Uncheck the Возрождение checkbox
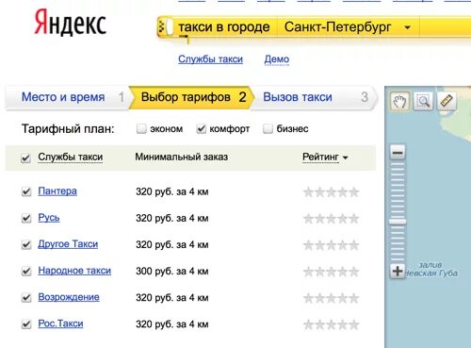 (x=26, y=297)
